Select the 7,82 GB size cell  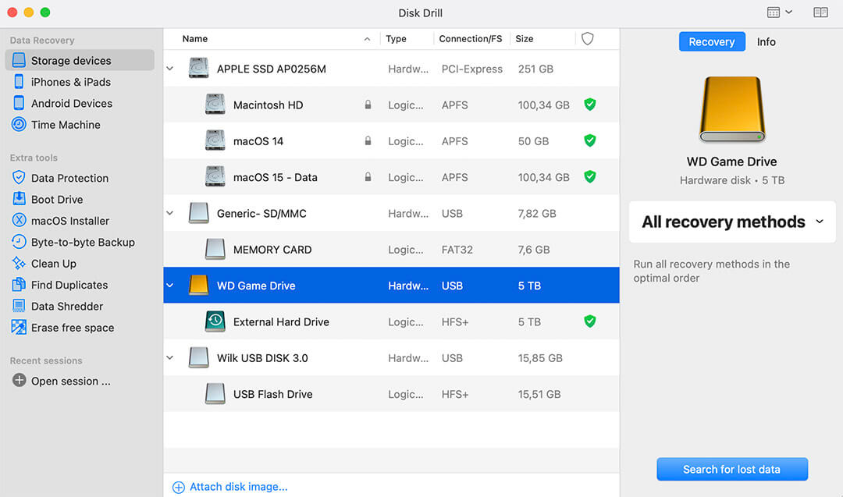[537, 213]
